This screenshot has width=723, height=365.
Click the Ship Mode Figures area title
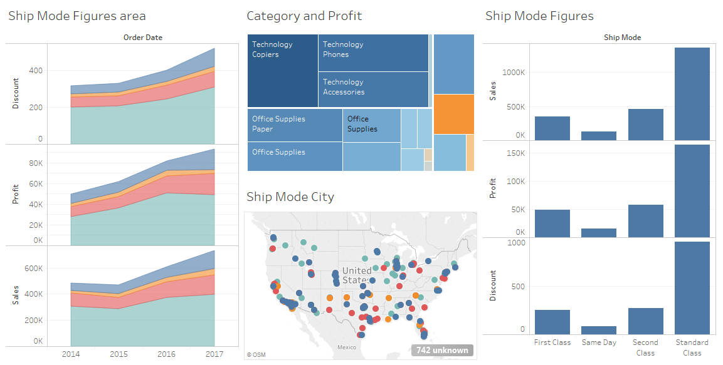(77, 16)
